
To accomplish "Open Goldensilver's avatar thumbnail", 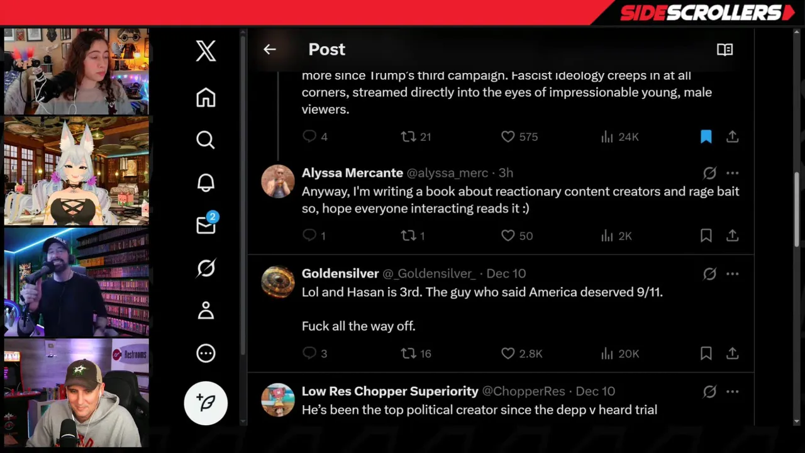I will point(278,282).
